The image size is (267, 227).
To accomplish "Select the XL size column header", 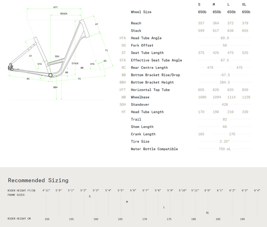I will pos(244,4).
